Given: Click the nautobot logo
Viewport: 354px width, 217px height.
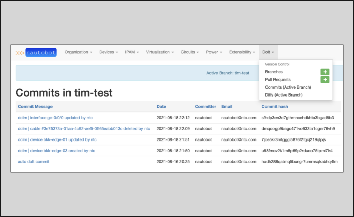Looking at the screenshot, I should [36, 53].
